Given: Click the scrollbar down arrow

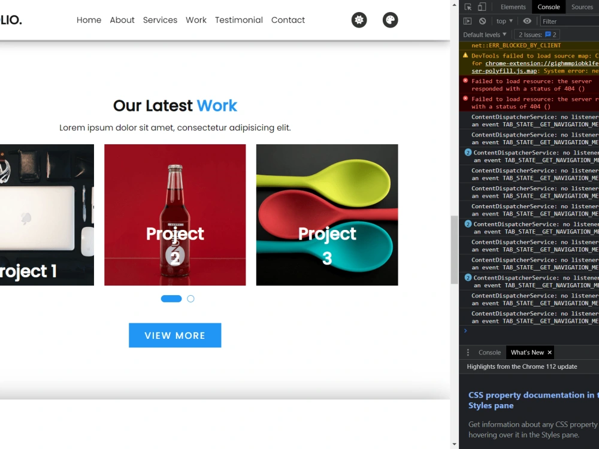Looking at the screenshot, I should [454, 444].
